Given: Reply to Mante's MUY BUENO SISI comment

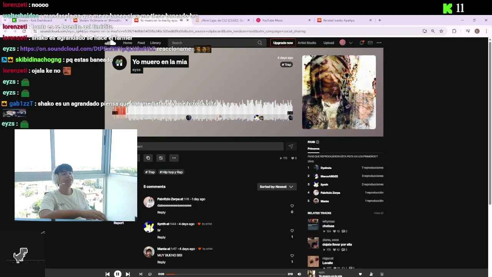Looking at the screenshot, I should (x=161, y=262).
